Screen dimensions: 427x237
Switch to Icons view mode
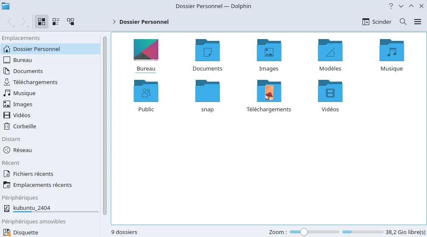(42, 22)
